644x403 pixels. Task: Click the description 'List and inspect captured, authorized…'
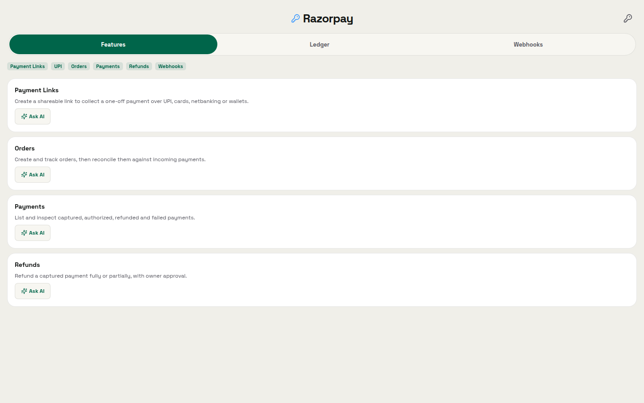[105, 218]
